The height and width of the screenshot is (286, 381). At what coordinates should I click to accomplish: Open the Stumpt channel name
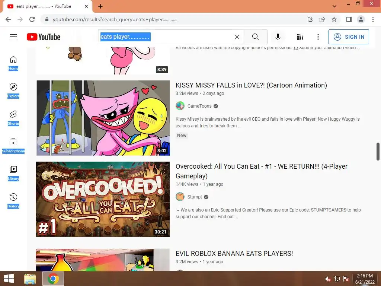(195, 197)
